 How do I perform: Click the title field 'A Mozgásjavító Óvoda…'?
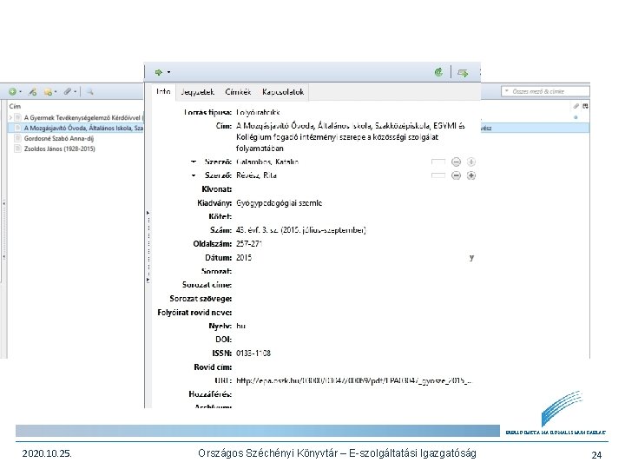pyautogui.click(x=351, y=137)
